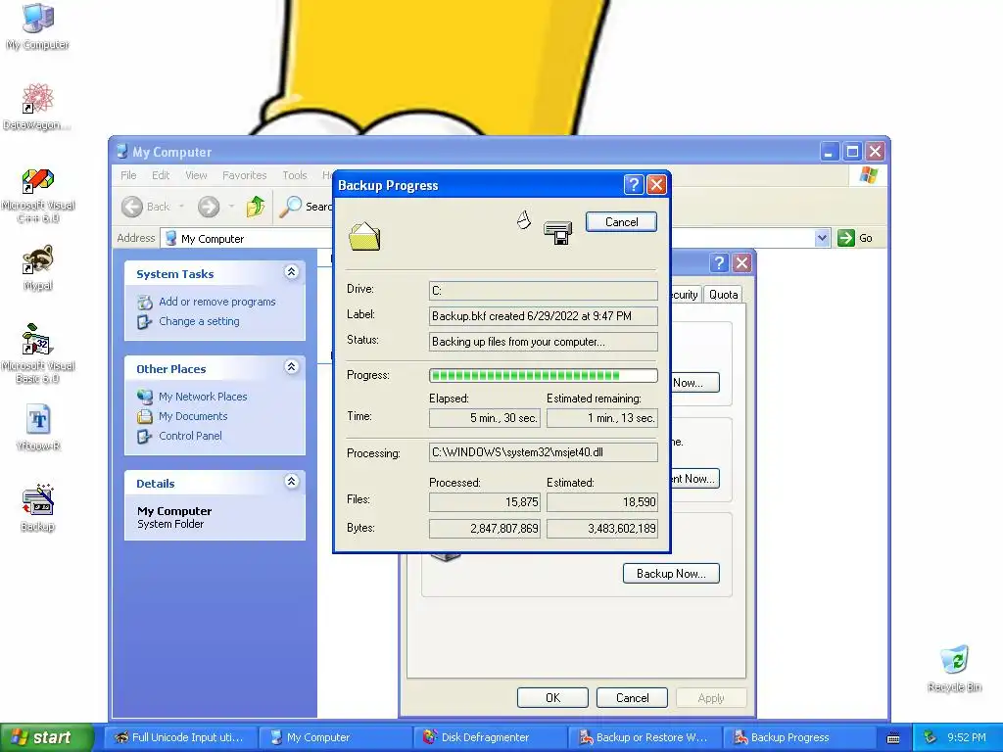Click help button in Backup Progress title bar

pyautogui.click(x=634, y=185)
